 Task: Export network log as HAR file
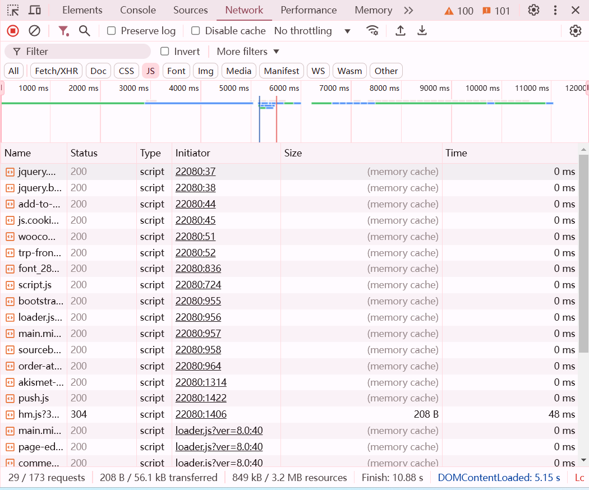(x=422, y=31)
